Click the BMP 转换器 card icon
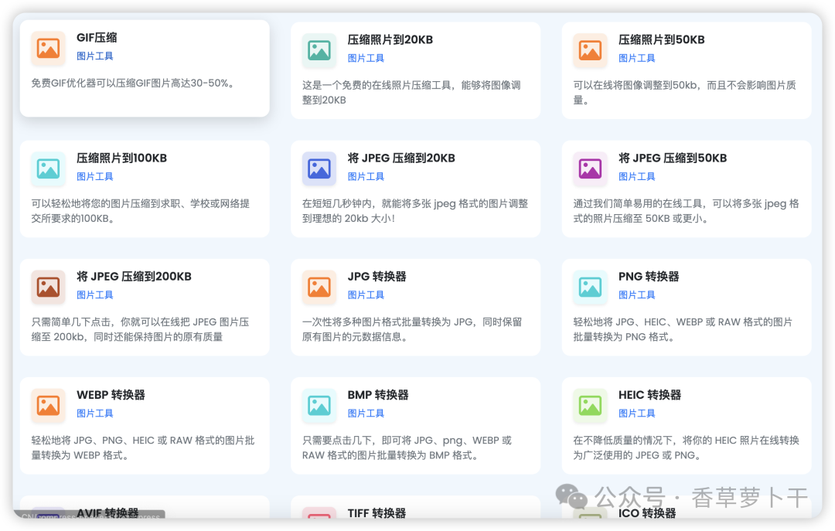This screenshot has height=531, width=835. 319,405
